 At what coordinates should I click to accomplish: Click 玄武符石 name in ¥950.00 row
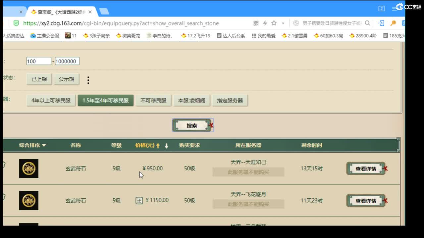[x=76, y=168]
